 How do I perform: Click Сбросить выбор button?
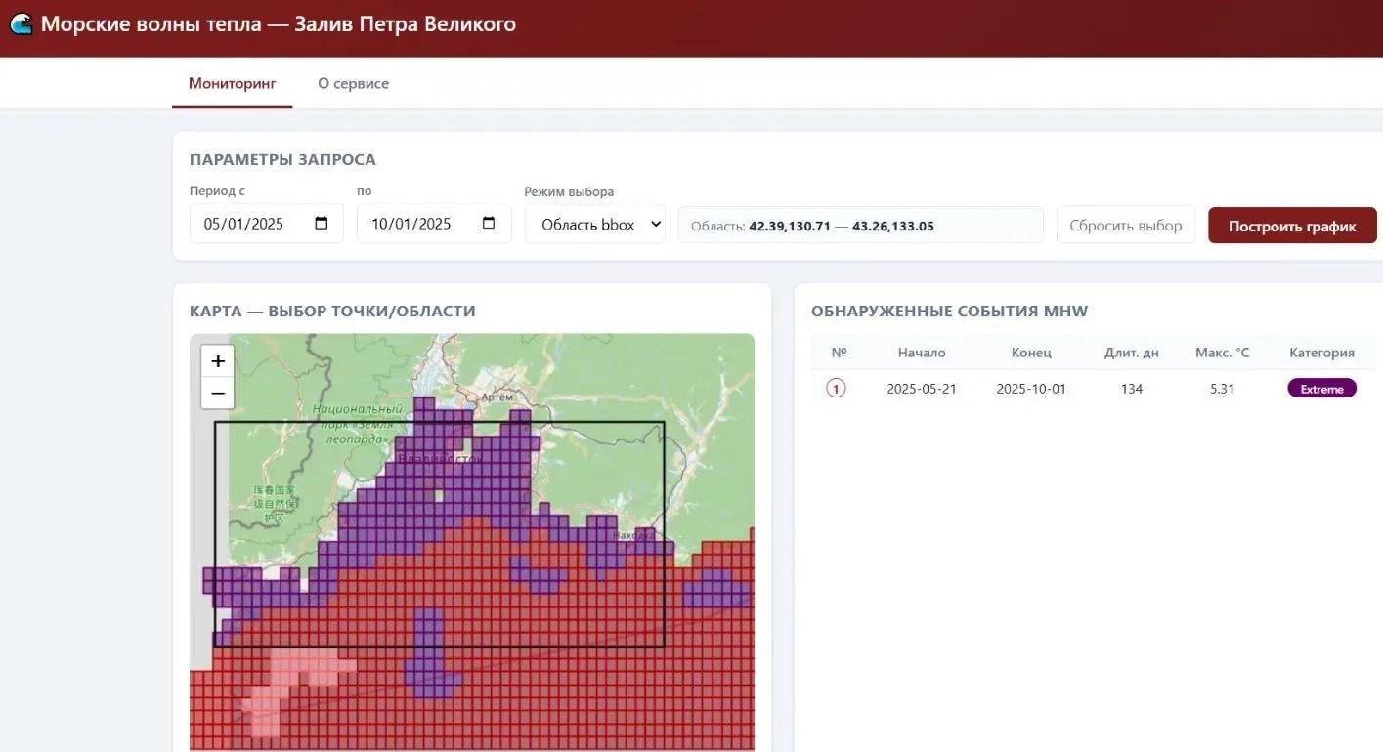click(x=1126, y=225)
